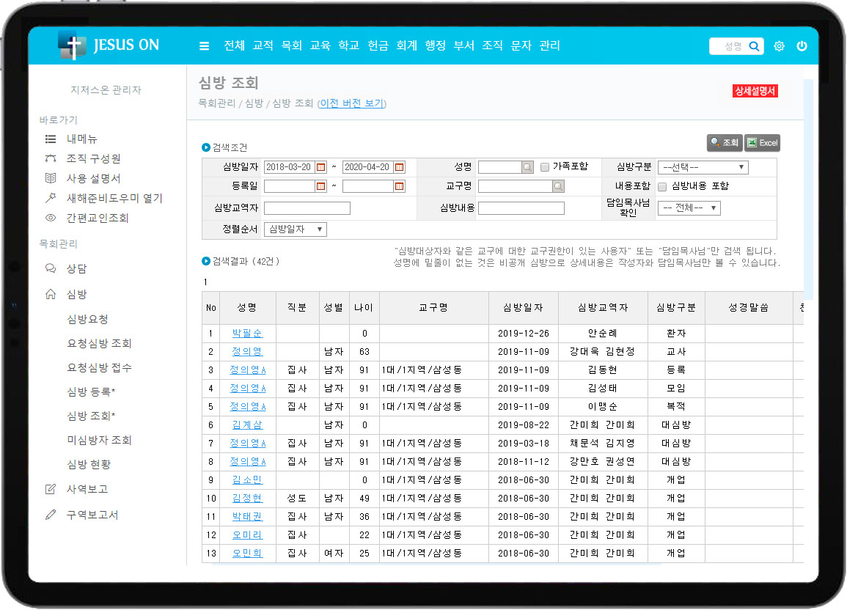Image resolution: width=847 pixels, height=610 pixels.
Task: Open the 정렬순서 dropdown
Action: 295,229
